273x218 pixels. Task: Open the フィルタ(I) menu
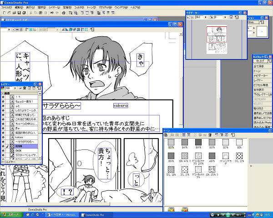(79, 7)
